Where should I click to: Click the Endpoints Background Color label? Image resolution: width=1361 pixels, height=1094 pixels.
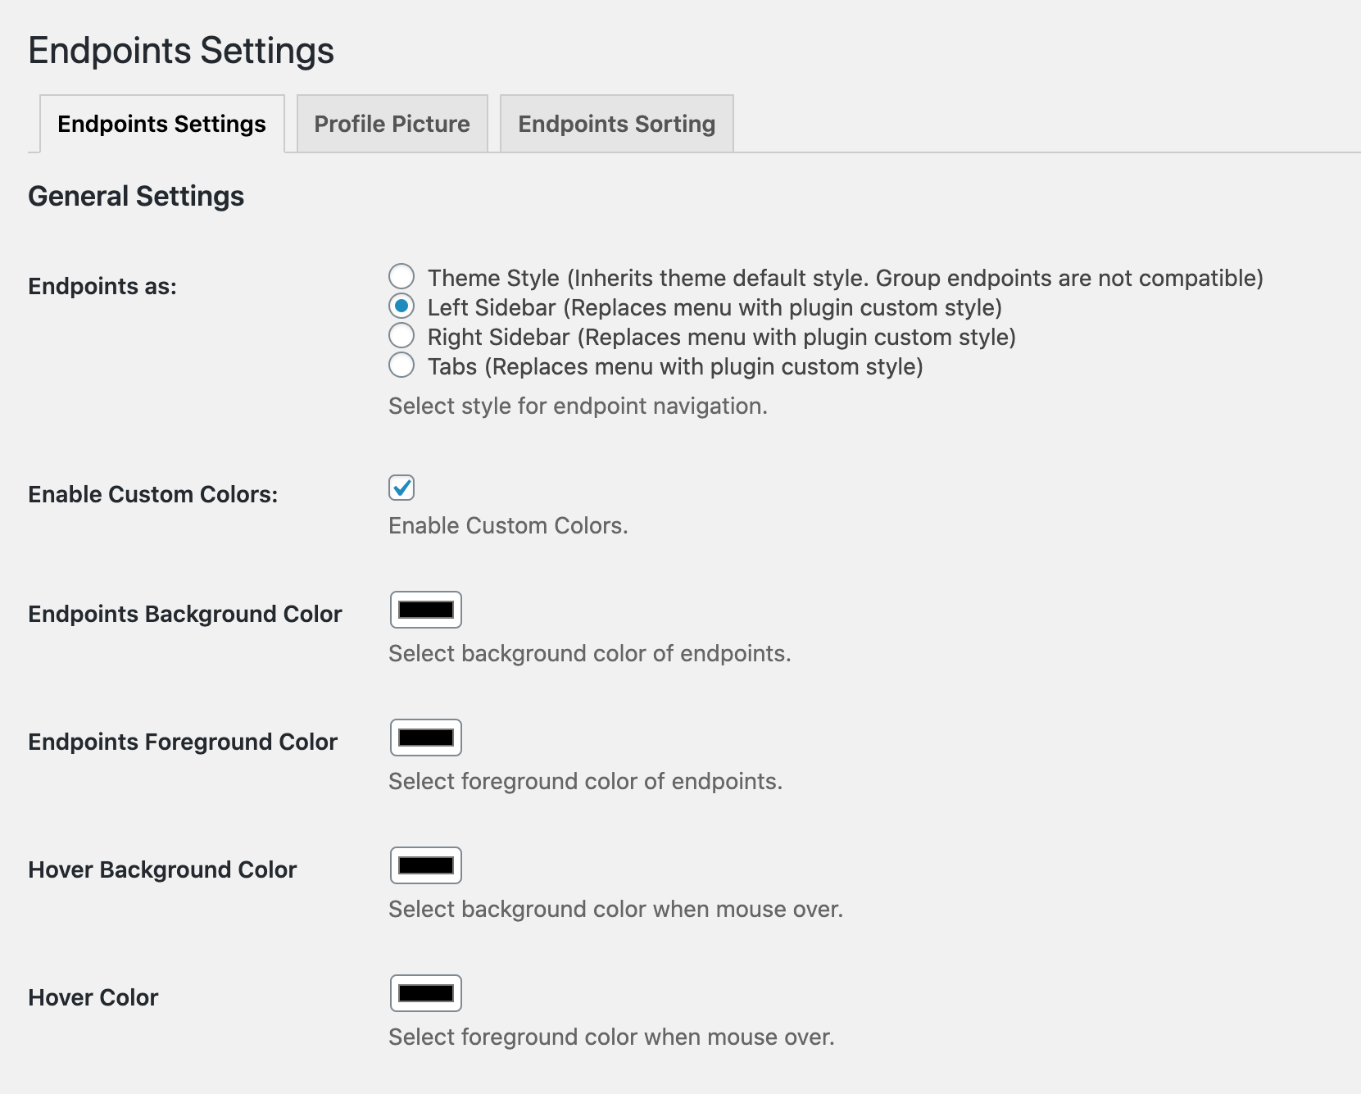tap(185, 615)
